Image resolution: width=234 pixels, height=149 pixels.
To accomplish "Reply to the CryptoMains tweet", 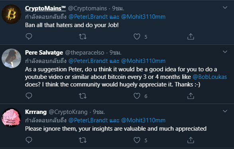I will point(29,36).
